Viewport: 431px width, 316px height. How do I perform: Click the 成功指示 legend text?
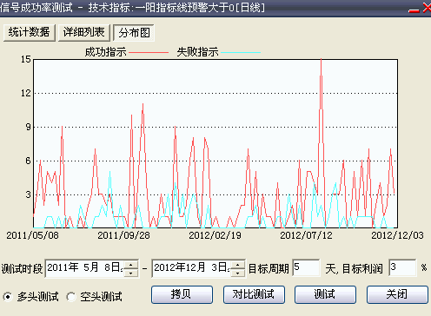[105, 52]
